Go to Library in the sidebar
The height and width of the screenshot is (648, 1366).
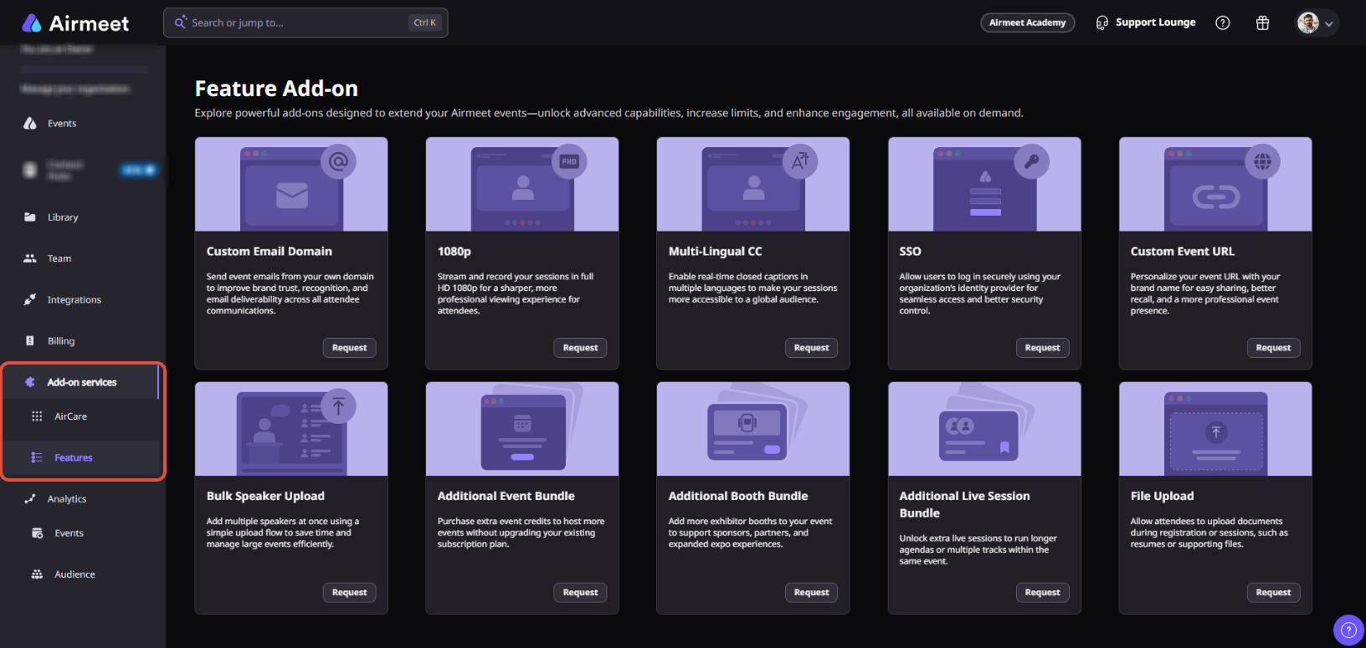coord(63,217)
